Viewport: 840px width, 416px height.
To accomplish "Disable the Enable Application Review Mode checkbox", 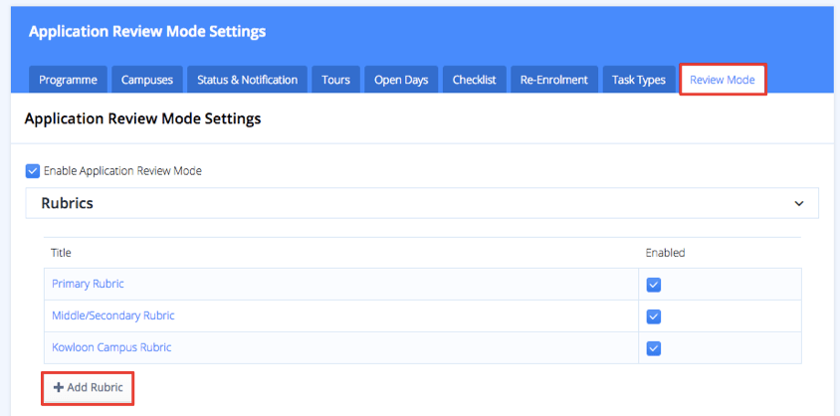I will tap(33, 171).
